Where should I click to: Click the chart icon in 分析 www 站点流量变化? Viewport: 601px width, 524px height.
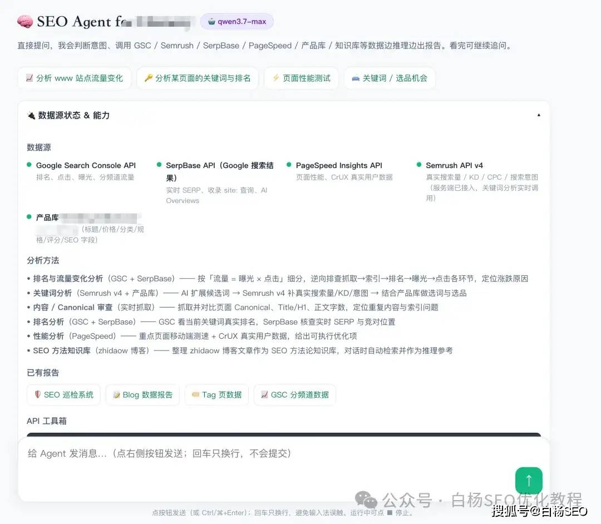coord(29,78)
